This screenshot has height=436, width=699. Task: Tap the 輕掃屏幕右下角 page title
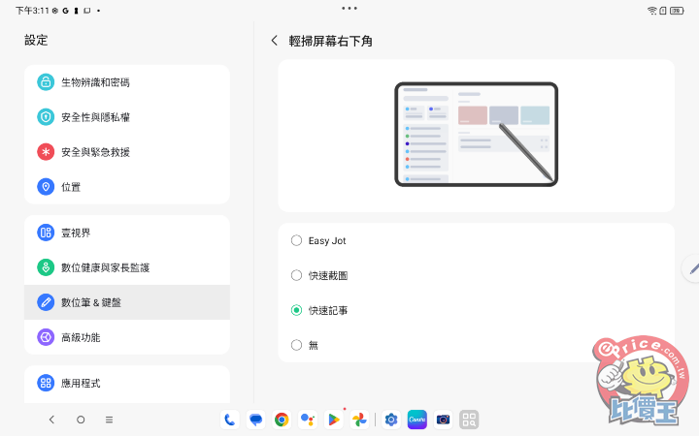click(330, 41)
